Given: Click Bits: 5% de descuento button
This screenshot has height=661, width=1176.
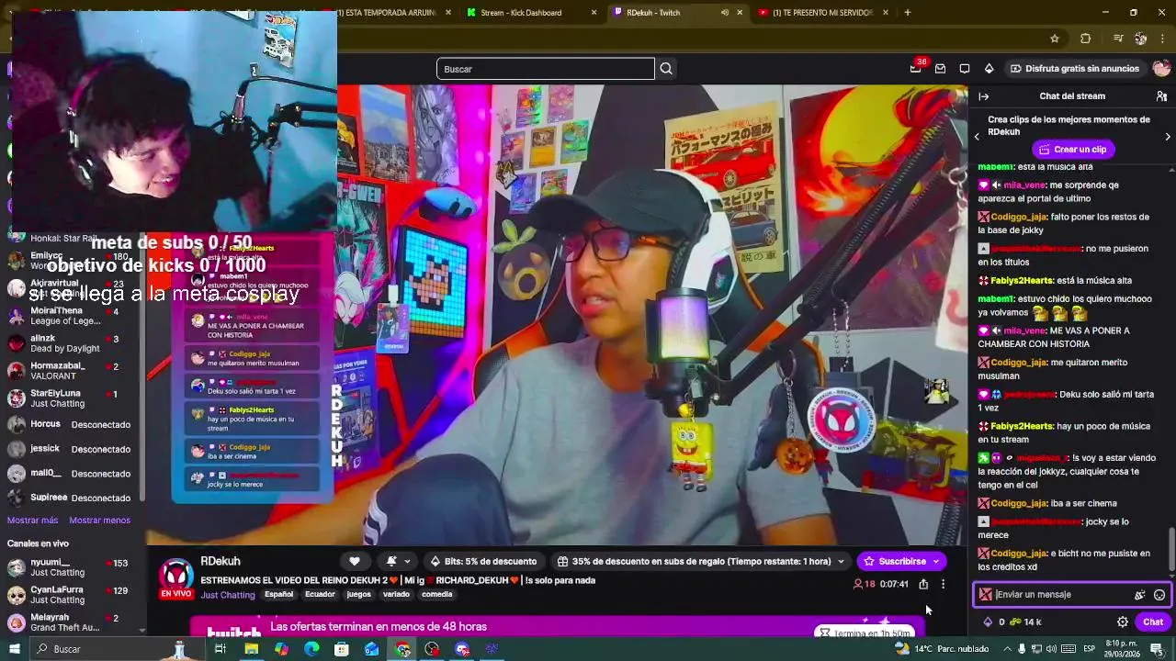Looking at the screenshot, I should point(483,561).
